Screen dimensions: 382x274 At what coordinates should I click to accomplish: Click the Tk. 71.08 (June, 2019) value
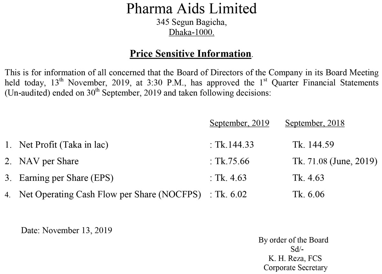coord(334,161)
